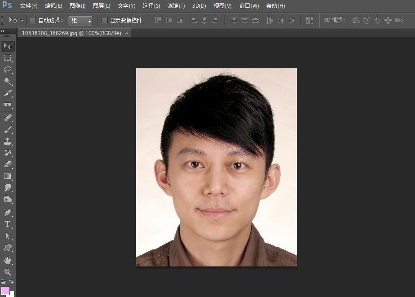415x297 pixels.
Task: Select the Brush tool
Action: (7, 129)
